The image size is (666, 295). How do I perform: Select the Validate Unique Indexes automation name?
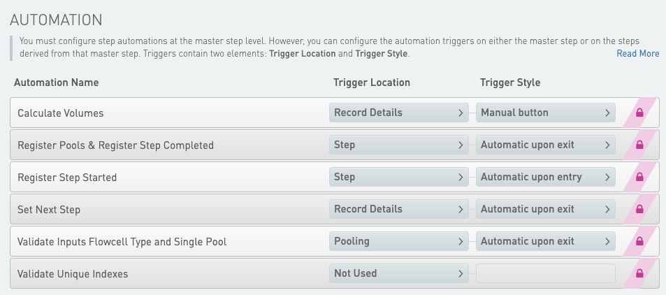coord(73,274)
